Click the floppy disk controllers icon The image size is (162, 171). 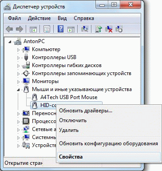26,65
